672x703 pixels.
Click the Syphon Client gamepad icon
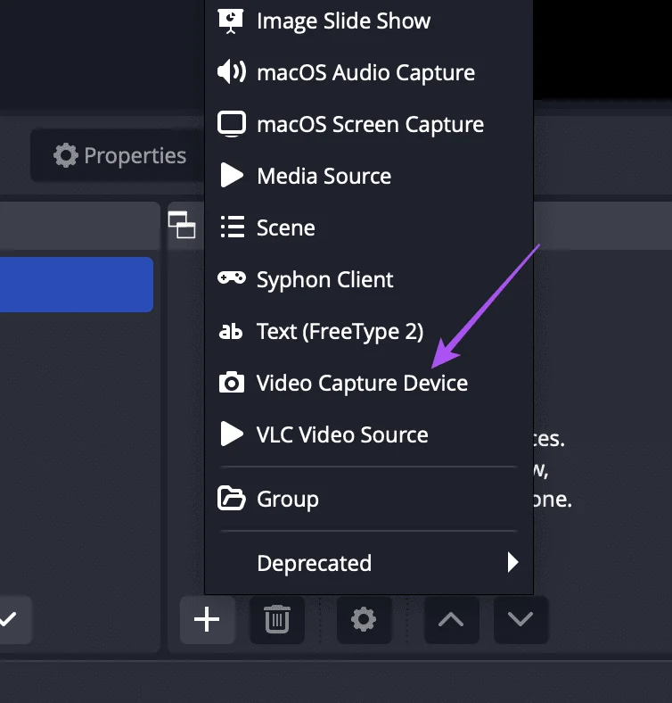click(x=232, y=278)
